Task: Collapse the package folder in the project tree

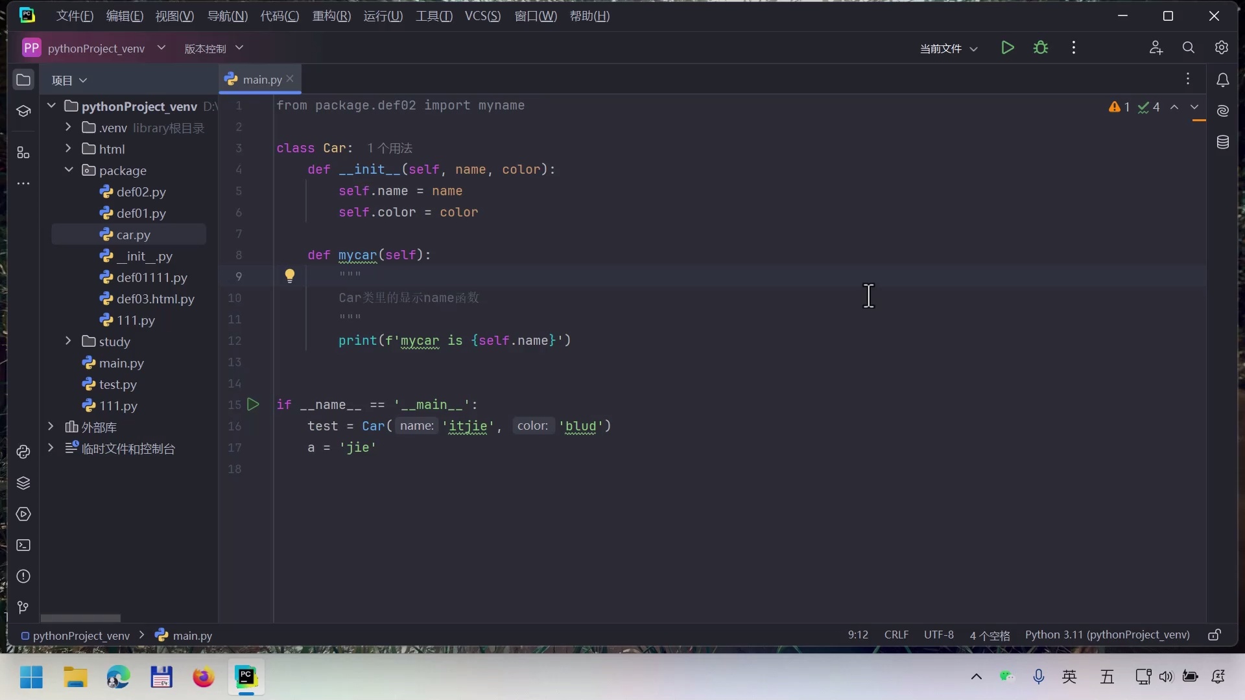Action: [68, 170]
